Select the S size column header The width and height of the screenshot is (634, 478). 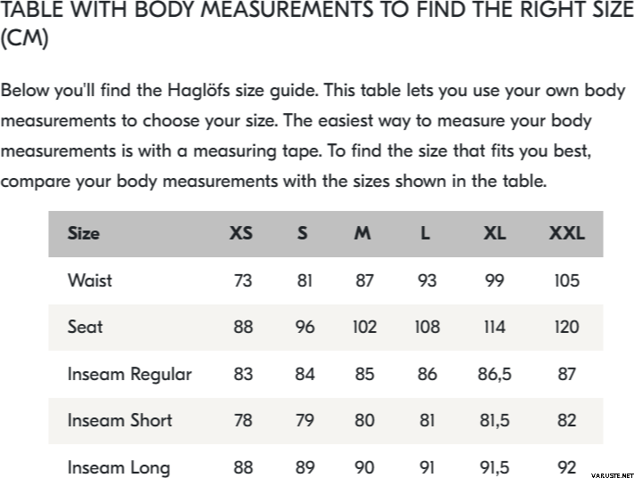303,233
